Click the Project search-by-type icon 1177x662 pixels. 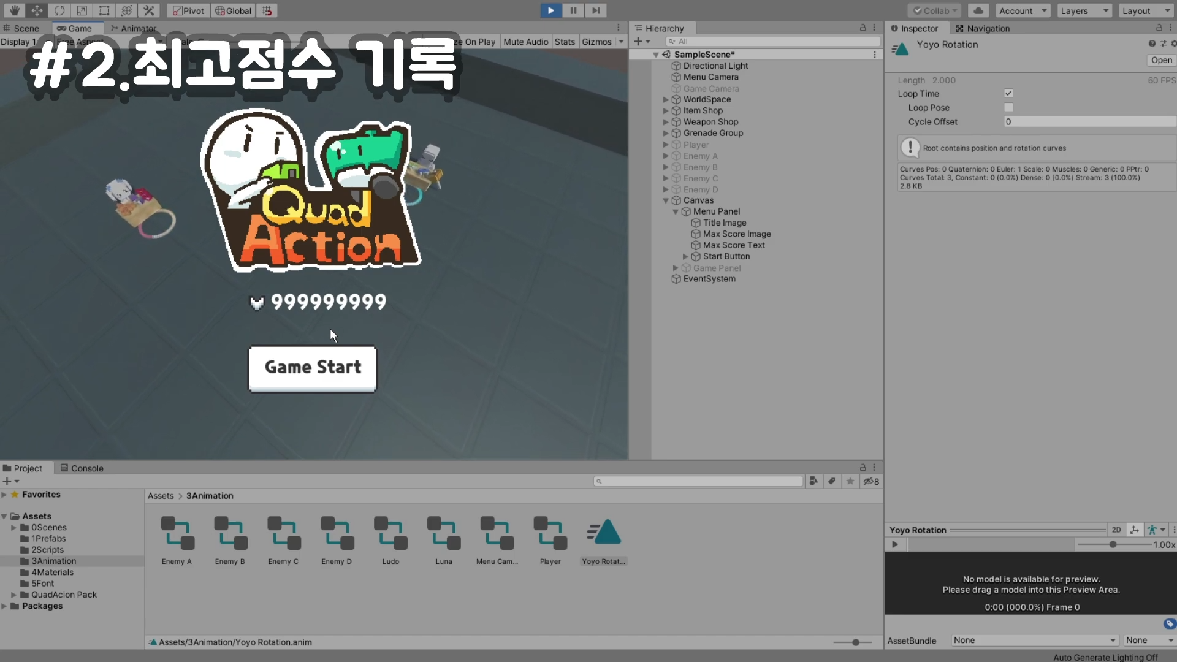coord(813,481)
